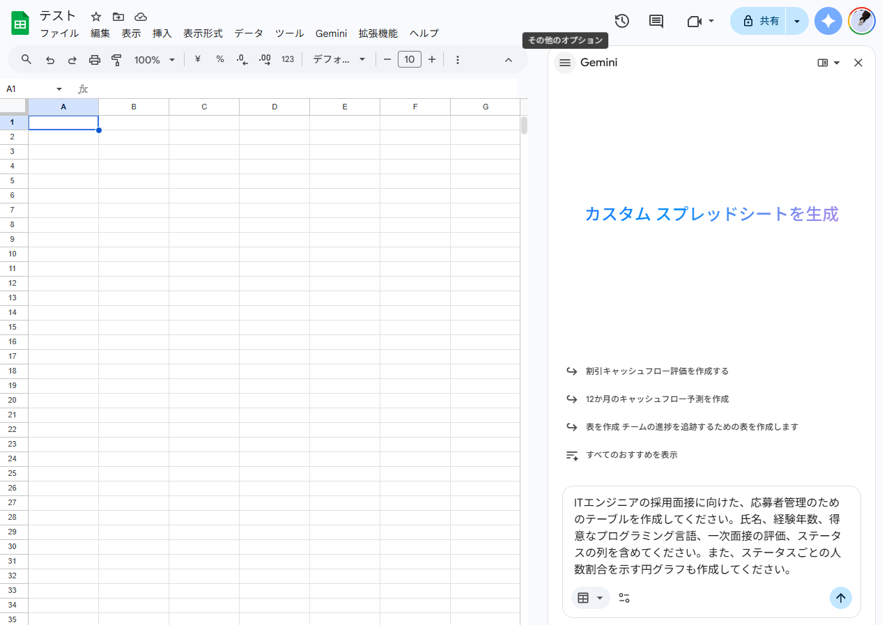The width and height of the screenshot is (882, 625).
Task: Send the Gemini prompt with arrow button
Action: tap(840, 598)
